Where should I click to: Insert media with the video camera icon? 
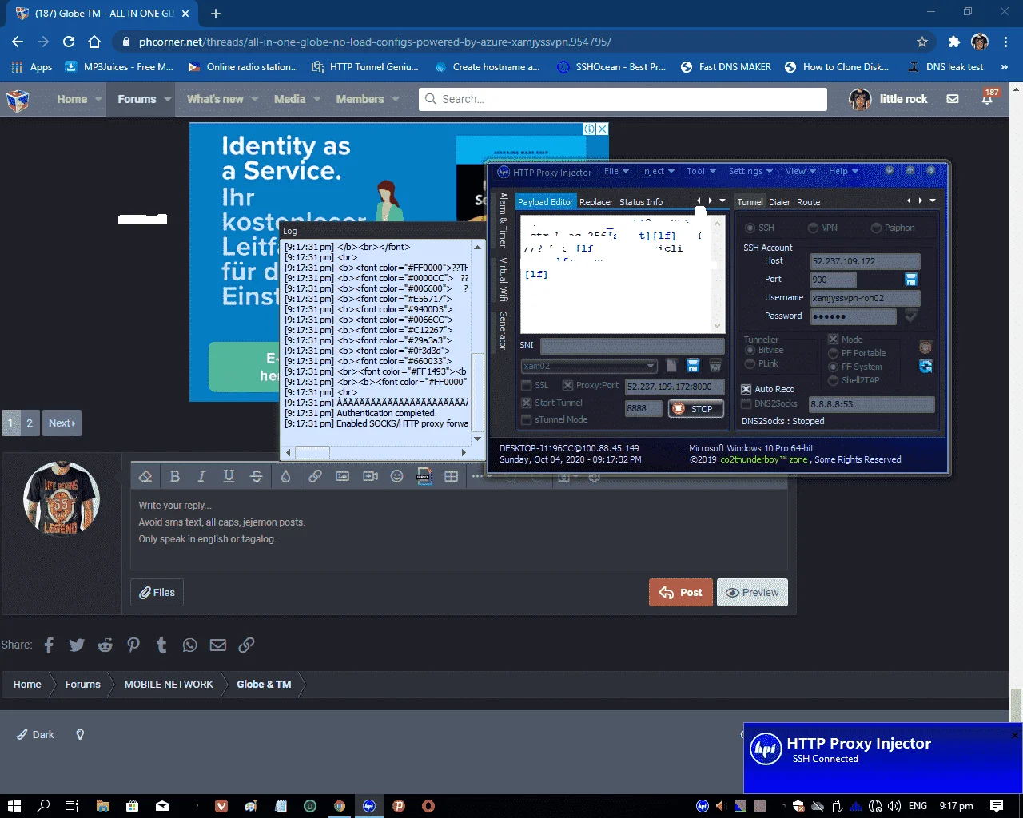(370, 476)
